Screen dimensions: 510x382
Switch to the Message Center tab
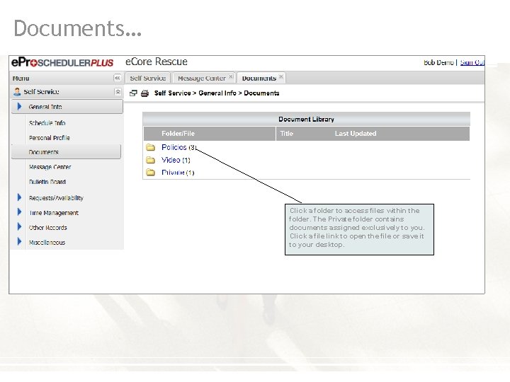coord(203,78)
